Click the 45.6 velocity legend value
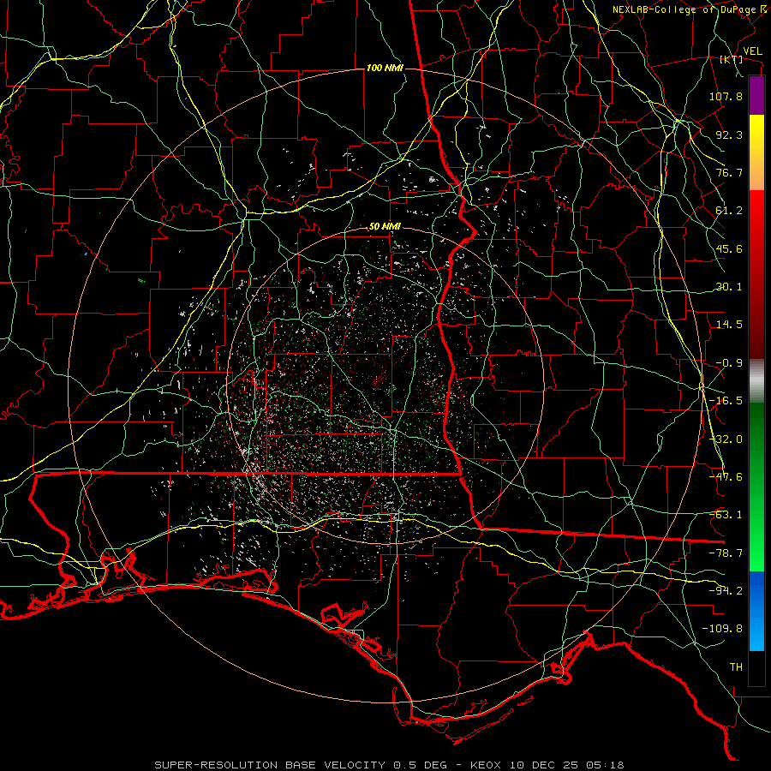The image size is (771, 771). 729,248
